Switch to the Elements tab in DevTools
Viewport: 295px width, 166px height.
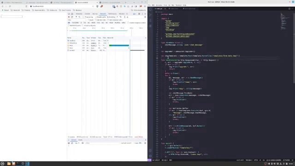coord(79,14)
